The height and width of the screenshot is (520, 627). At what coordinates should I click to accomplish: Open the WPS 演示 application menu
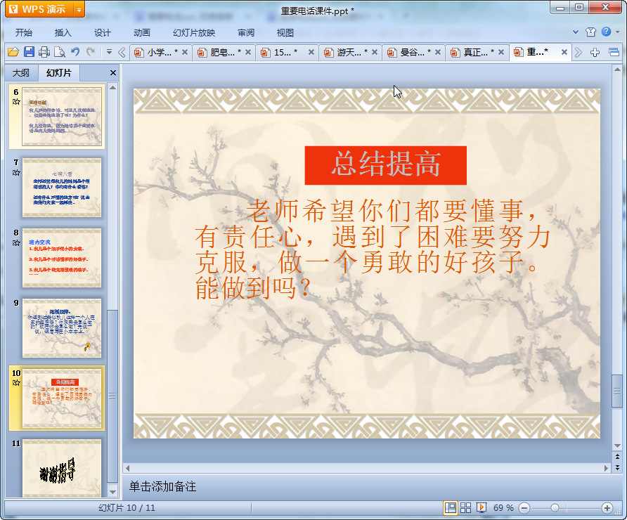39,9
